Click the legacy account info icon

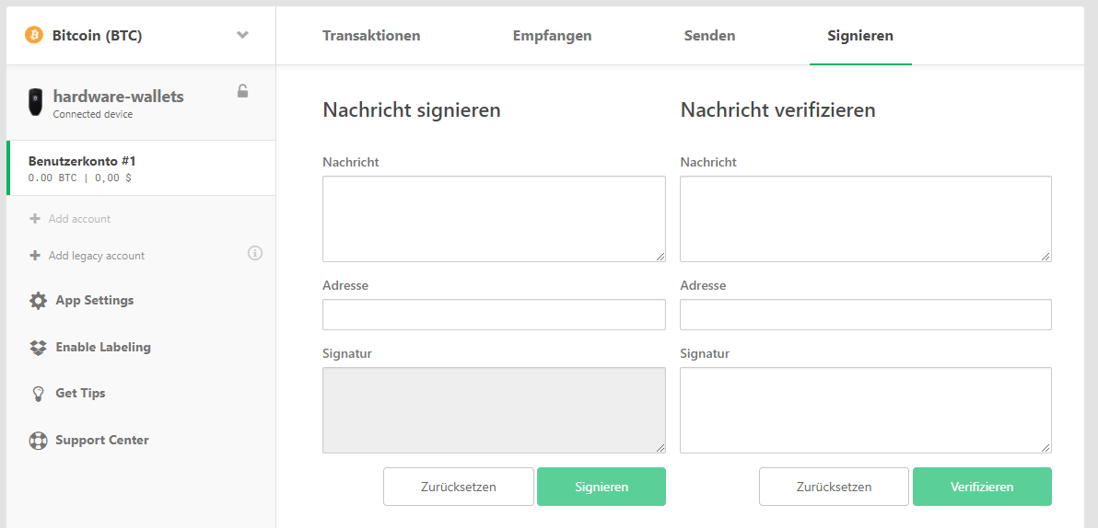tap(255, 253)
